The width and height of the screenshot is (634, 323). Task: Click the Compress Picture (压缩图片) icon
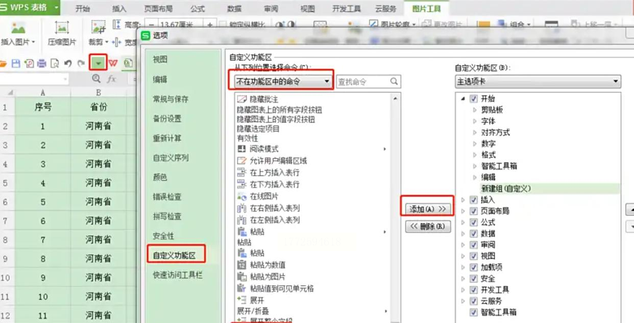tap(62, 28)
